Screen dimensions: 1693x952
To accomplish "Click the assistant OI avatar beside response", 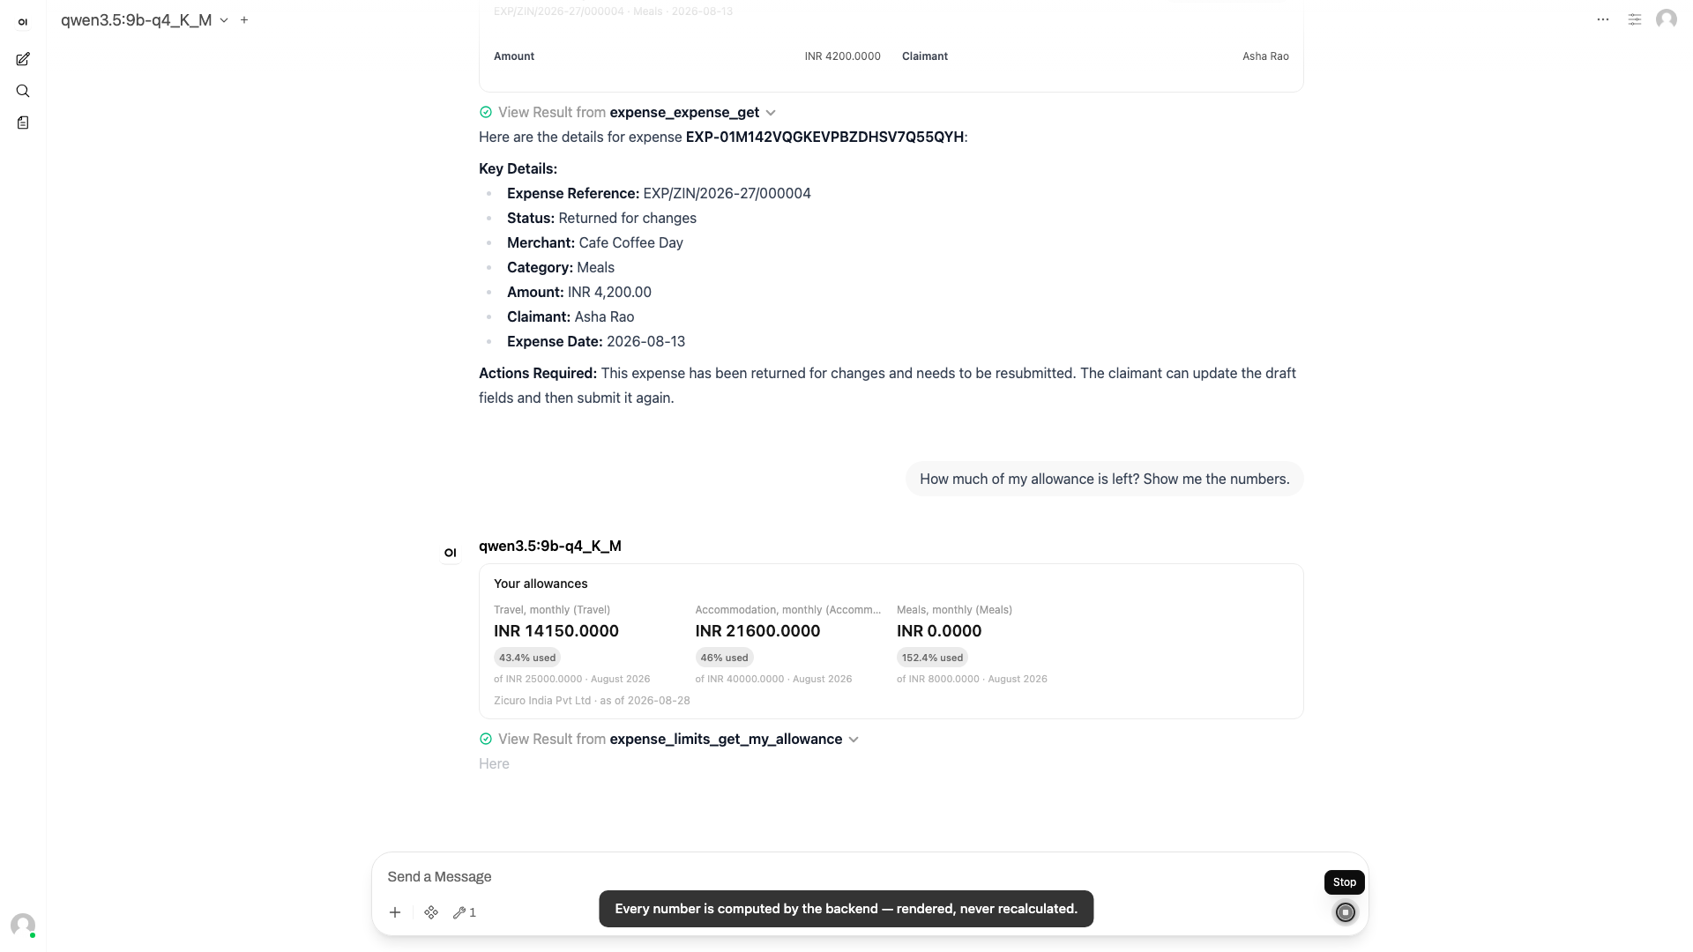I will (451, 553).
